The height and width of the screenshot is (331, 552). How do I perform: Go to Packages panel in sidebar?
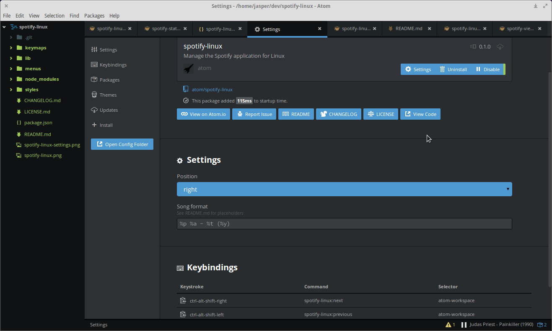click(x=106, y=80)
